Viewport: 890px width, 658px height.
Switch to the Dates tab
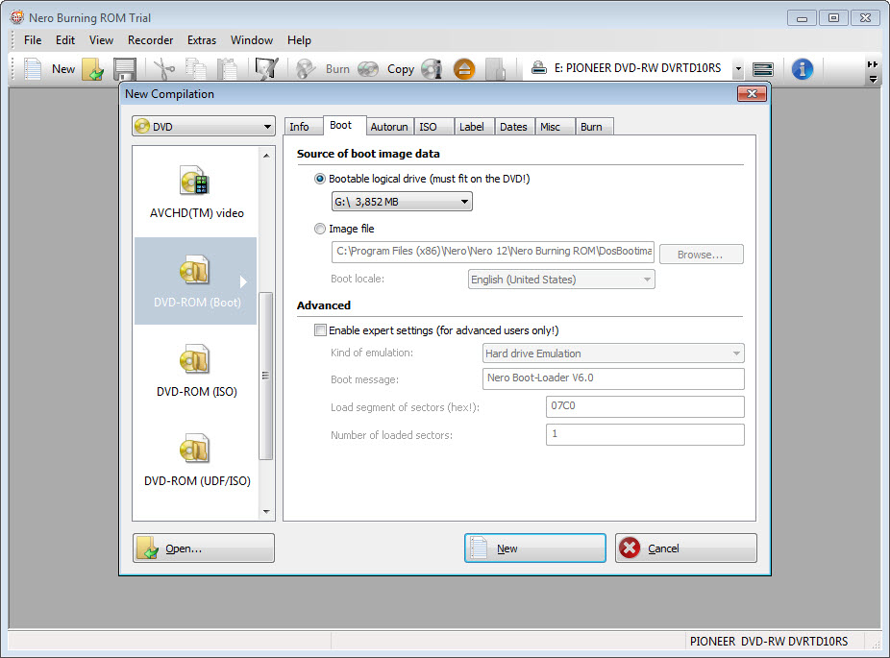513,127
